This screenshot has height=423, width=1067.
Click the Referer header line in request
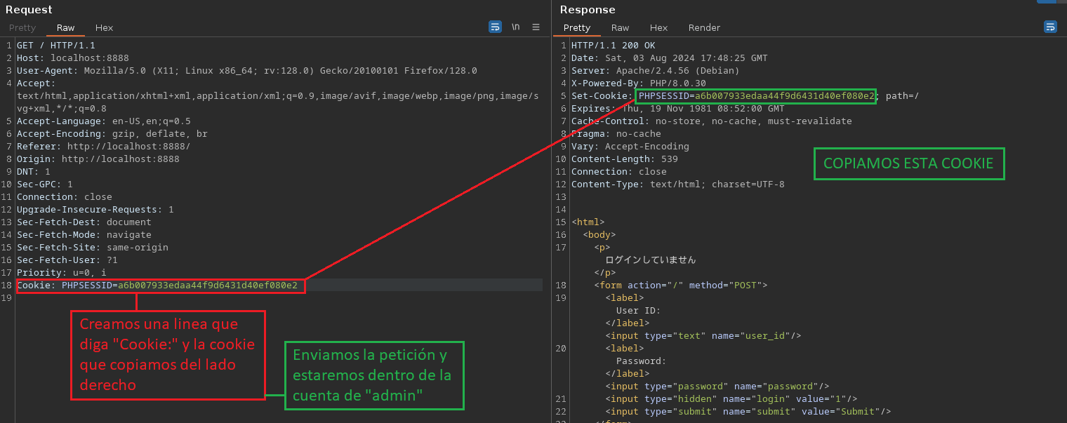(x=103, y=147)
